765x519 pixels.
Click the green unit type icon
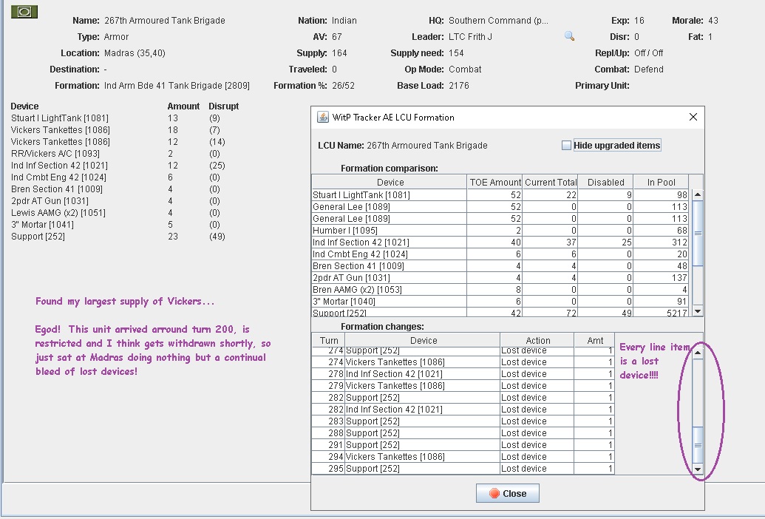click(24, 12)
